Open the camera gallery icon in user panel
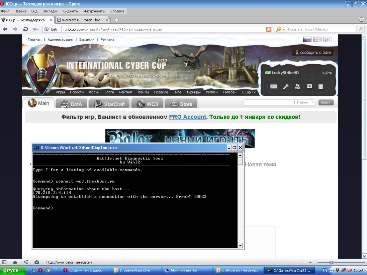 point(309,86)
